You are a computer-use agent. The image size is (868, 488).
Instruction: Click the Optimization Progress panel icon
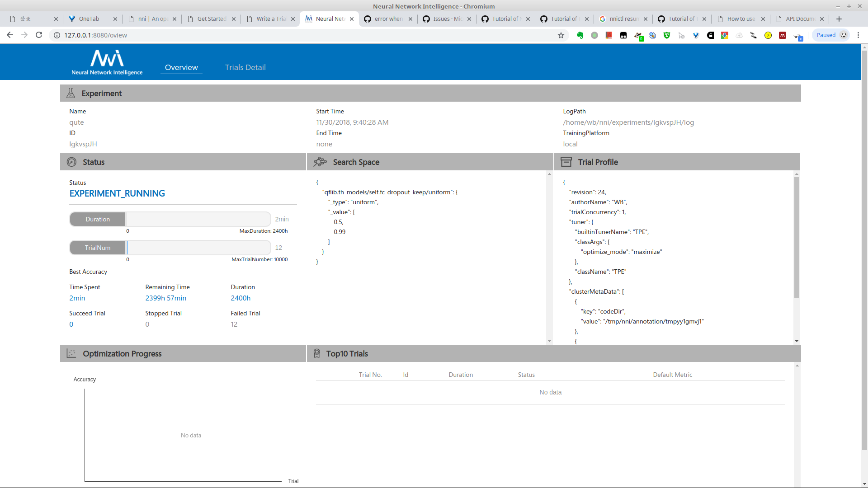[x=71, y=353]
